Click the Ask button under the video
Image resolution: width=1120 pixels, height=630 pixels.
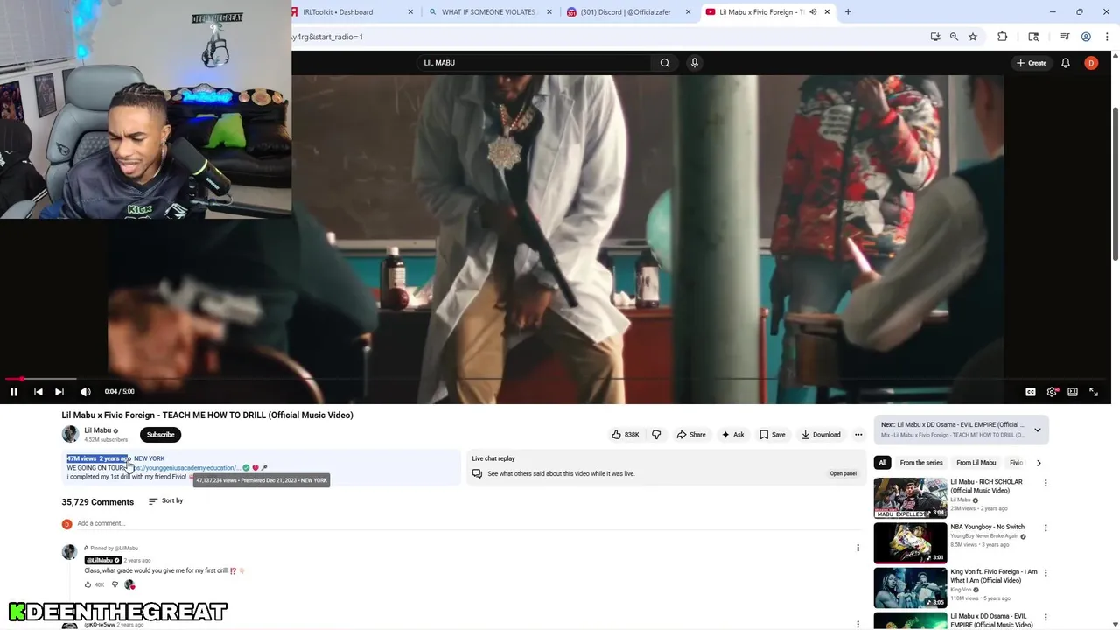(x=733, y=435)
